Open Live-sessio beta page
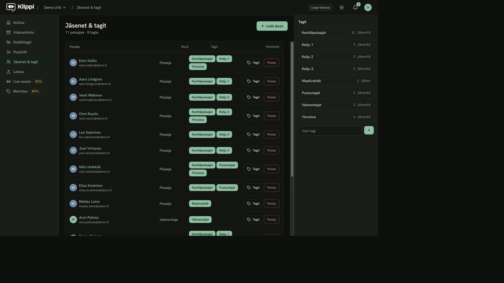This screenshot has width=504, height=283. 29,81
